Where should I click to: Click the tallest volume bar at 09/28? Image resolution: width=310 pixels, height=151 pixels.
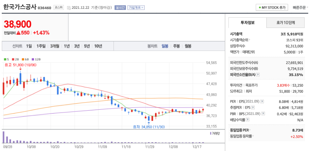coord(3,137)
